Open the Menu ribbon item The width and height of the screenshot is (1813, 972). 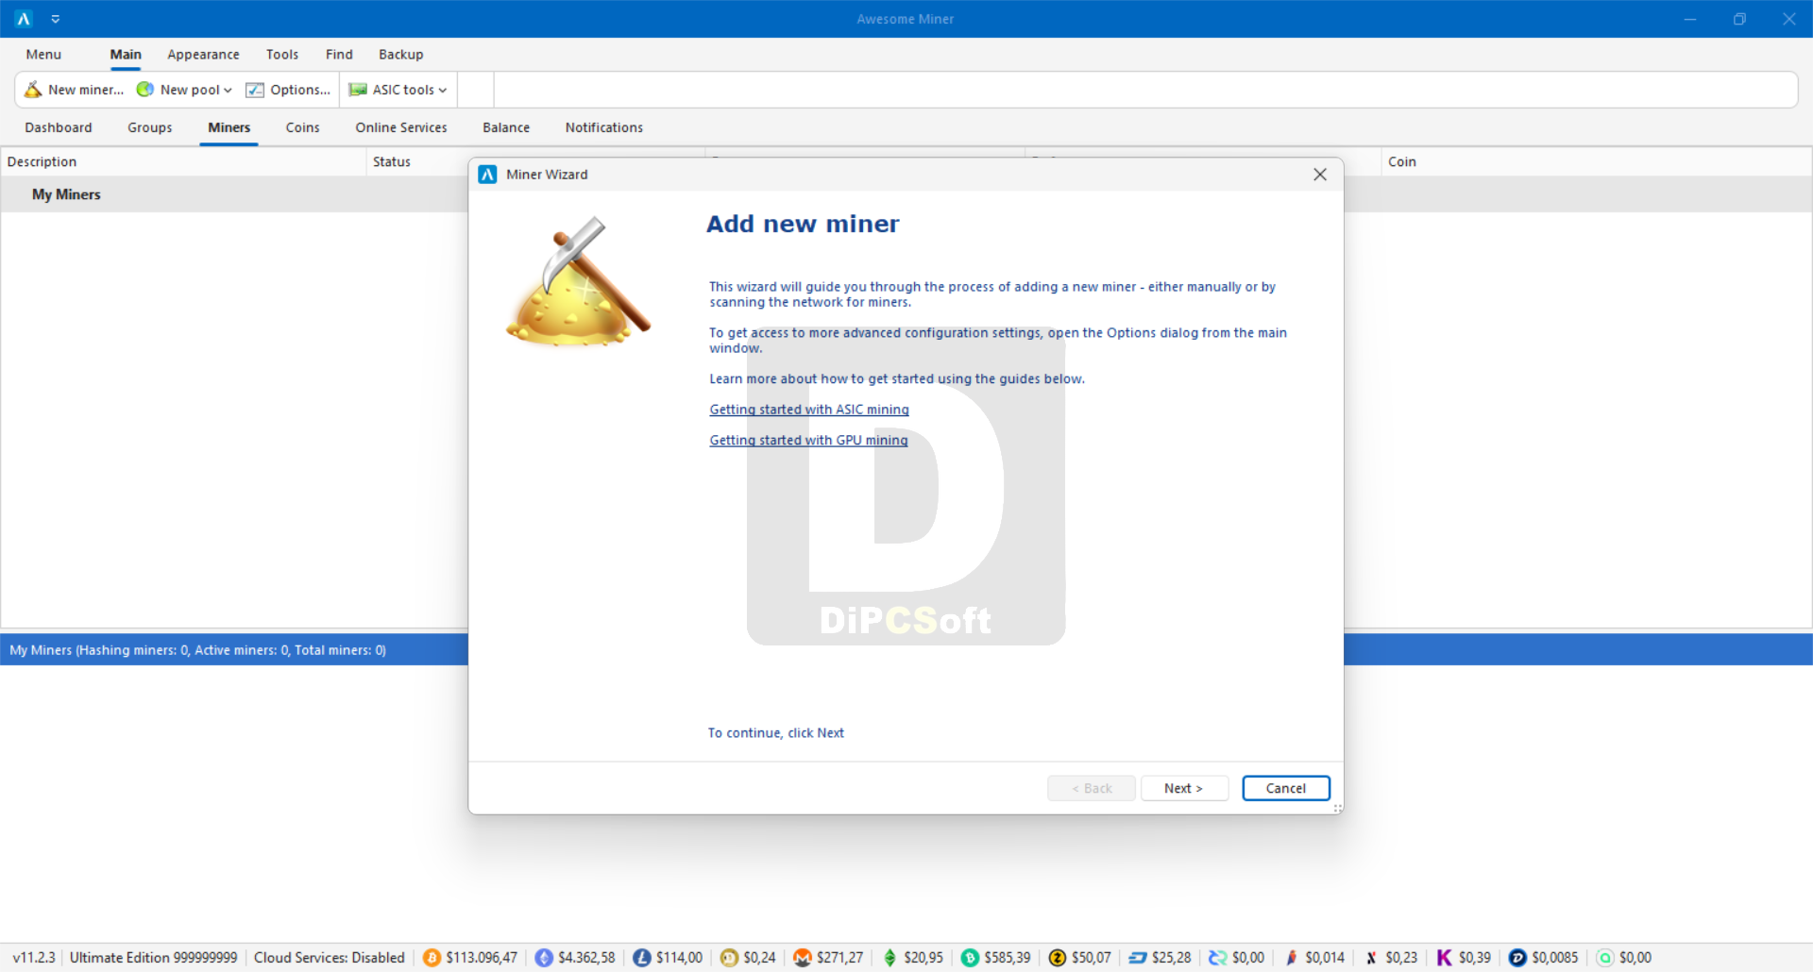(x=43, y=55)
